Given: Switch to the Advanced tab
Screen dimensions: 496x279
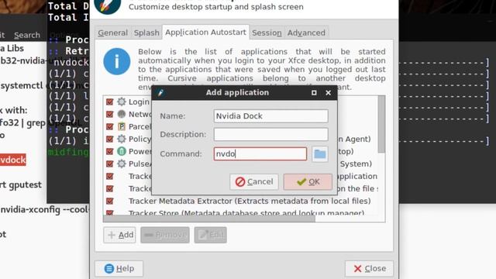Looking at the screenshot, I should pyautogui.click(x=306, y=33).
